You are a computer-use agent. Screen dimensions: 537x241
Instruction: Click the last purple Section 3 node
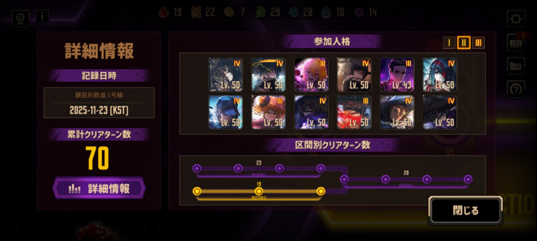[x=468, y=179]
